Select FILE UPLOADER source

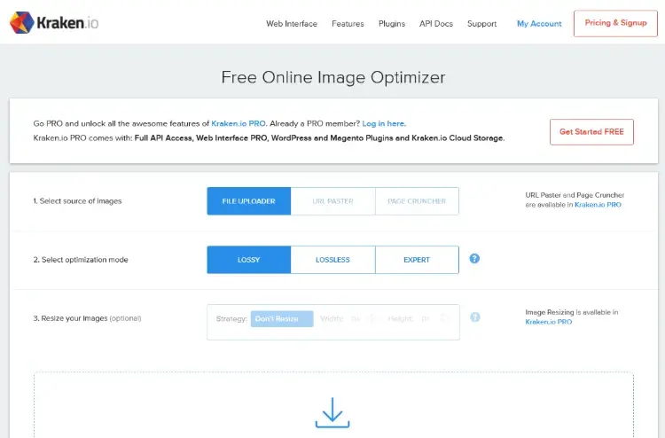(249, 201)
